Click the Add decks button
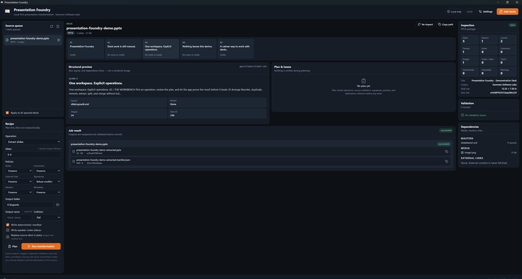 [507, 12]
